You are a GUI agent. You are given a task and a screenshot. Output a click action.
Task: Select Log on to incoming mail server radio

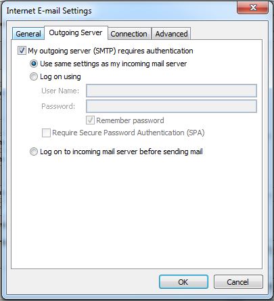34,152
